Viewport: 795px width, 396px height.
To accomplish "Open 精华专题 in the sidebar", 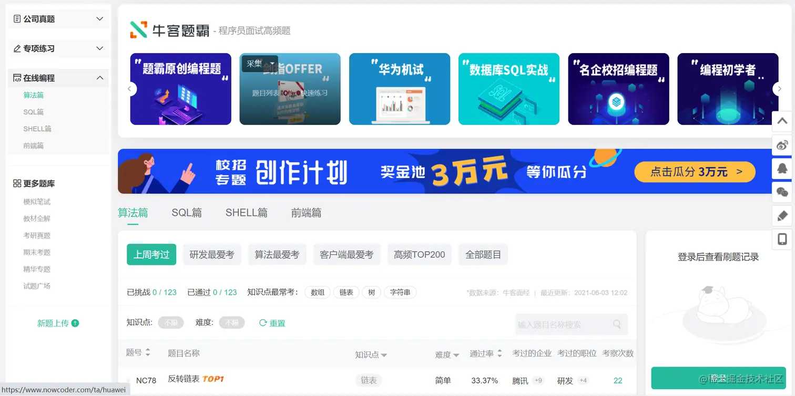I will point(37,269).
